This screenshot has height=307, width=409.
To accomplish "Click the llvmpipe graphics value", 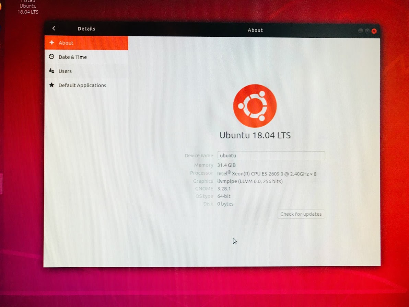I will point(250,181).
